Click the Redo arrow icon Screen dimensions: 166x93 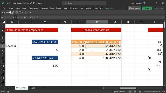pyautogui.click(x=25, y=12)
